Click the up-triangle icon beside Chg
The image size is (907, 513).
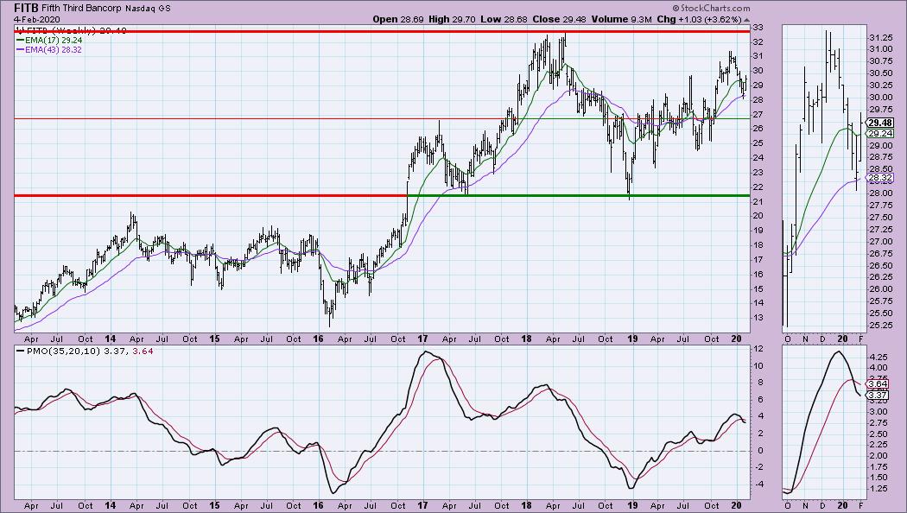(x=746, y=20)
